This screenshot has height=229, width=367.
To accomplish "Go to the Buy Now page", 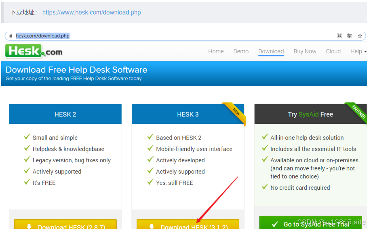I will tap(305, 51).
